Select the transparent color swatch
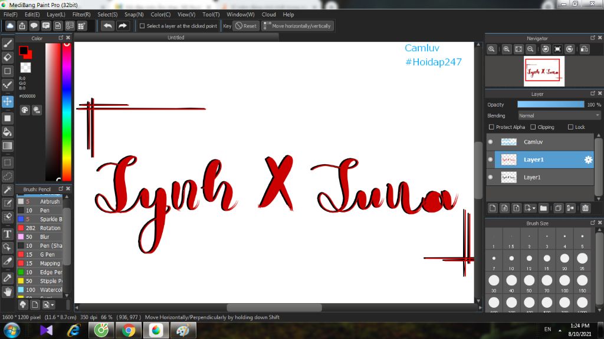Image resolution: width=604 pixels, height=339 pixels. point(25,68)
